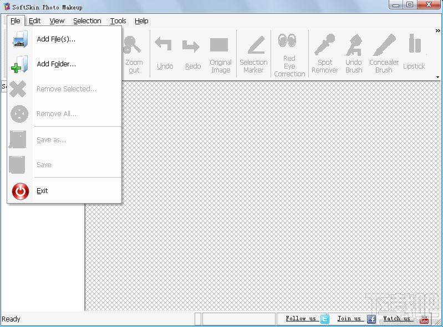This screenshot has height=327, width=443.
Task: Open the Selection menu
Action: coord(87,21)
